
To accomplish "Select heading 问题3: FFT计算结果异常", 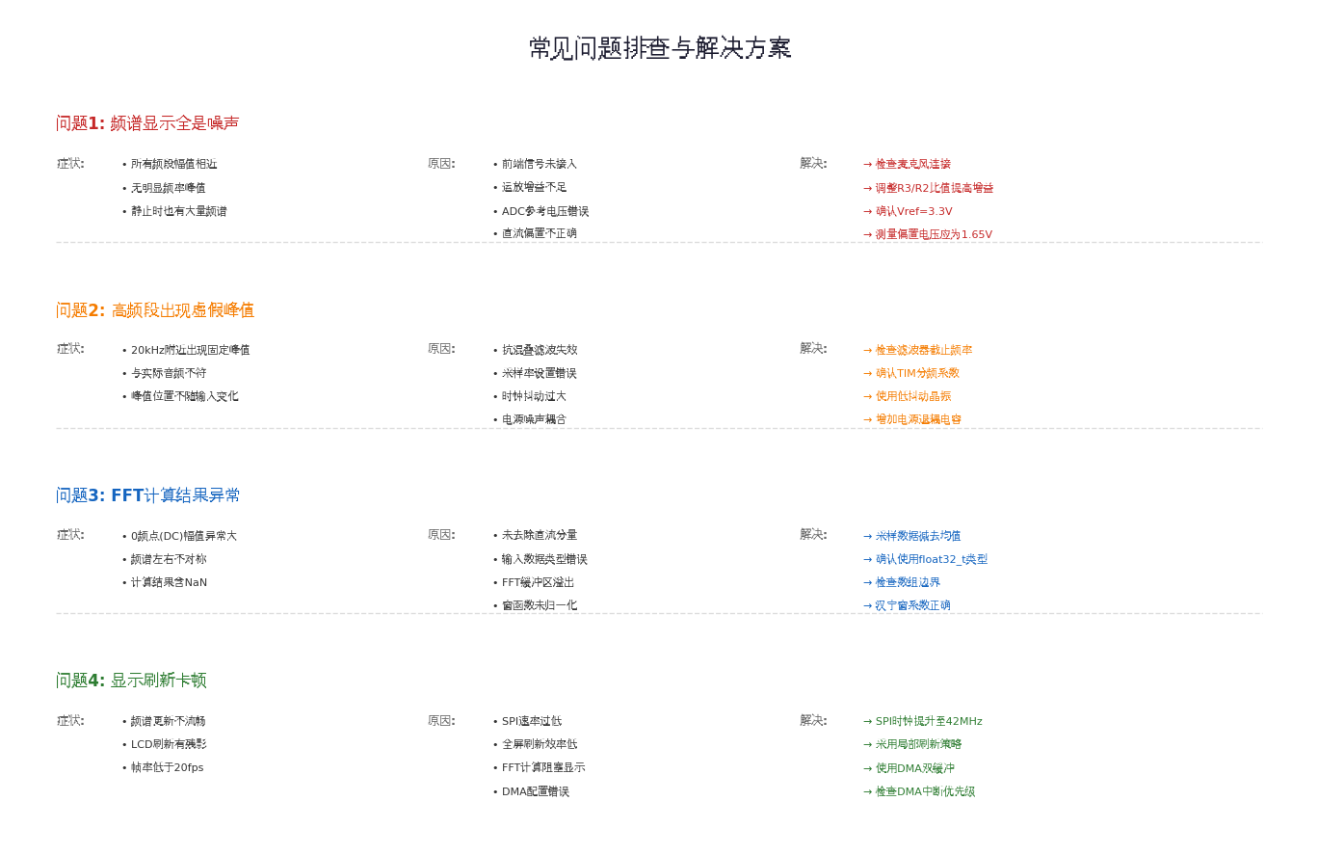I will point(148,495).
